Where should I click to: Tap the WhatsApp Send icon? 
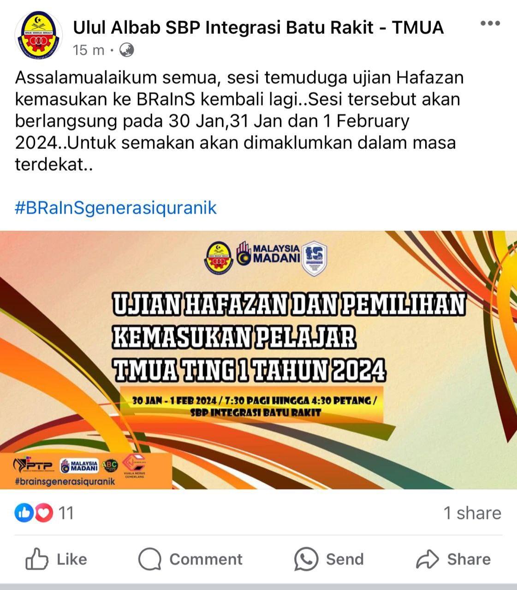tap(306, 560)
